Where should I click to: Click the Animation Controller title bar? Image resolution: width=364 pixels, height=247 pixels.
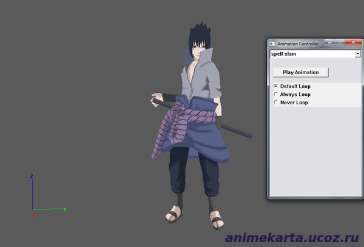pyautogui.click(x=298, y=44)
